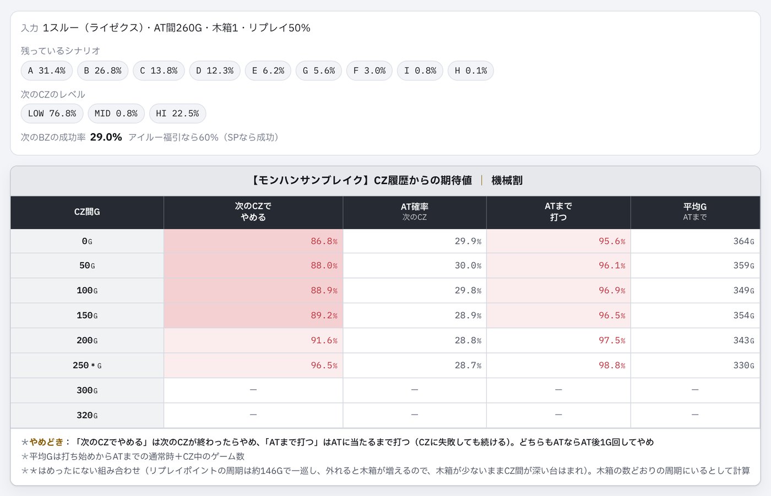Click the 364G average games cell
This screenshot has height=496, width=771.
(695, 241)
